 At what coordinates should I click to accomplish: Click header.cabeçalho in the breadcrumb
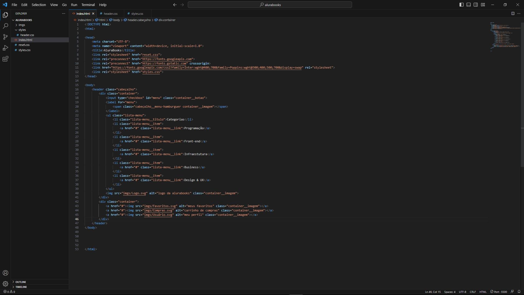tap(137, 20)
